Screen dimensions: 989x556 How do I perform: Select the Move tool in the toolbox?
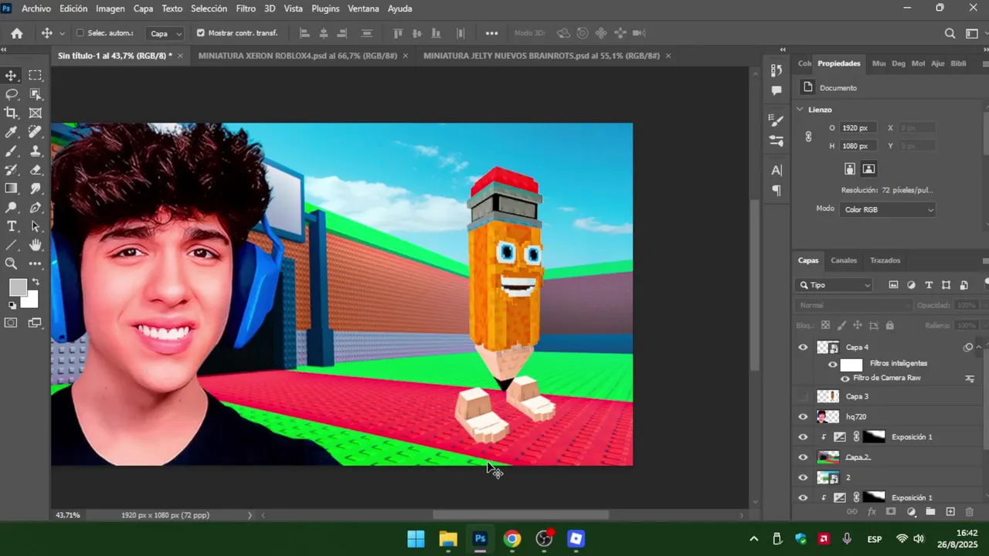pyautogui.click(x=11, y=75)
